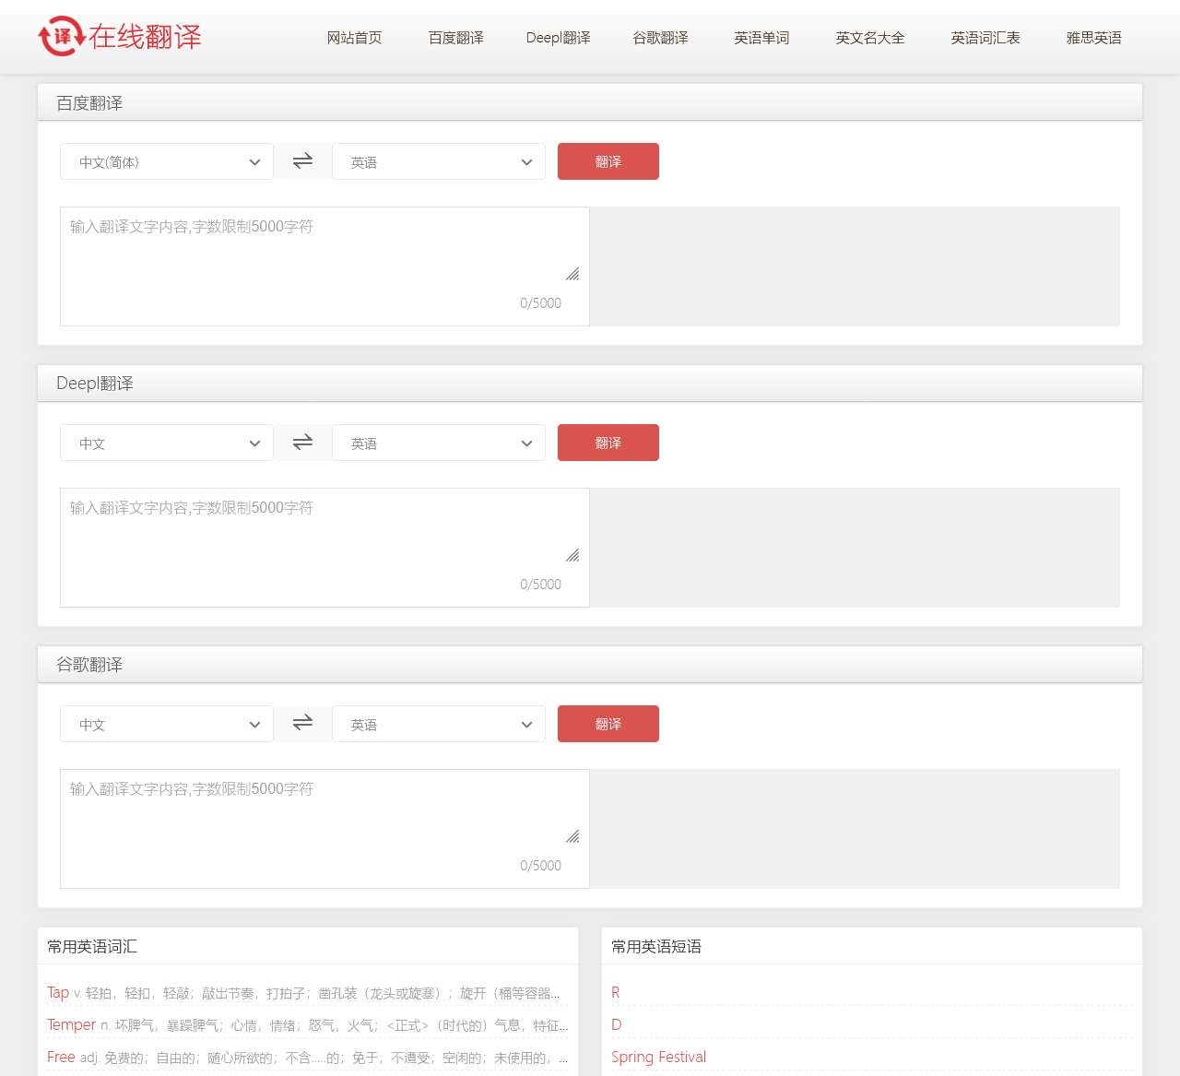Open the 中文(简体) source language dropdown under 百度翻译
Viewport: 1180px width, 1076px height.
pyautogui.click(x=166, y=161)
